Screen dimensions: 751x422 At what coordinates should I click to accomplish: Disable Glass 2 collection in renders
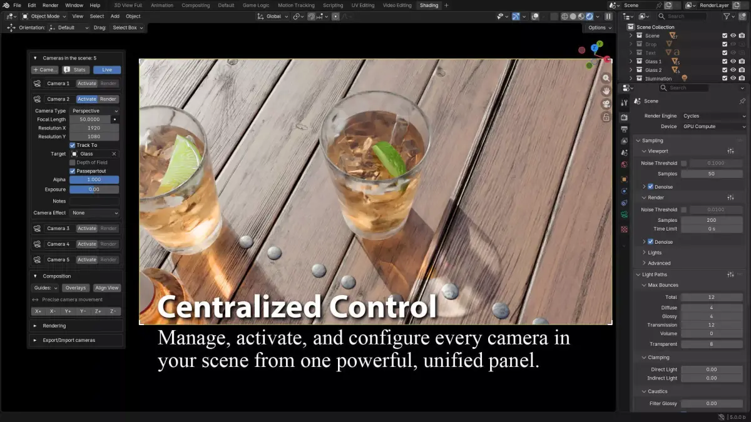[x=742, y=70]
